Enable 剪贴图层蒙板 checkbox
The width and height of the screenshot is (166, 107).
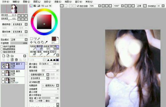pos(2,49)
